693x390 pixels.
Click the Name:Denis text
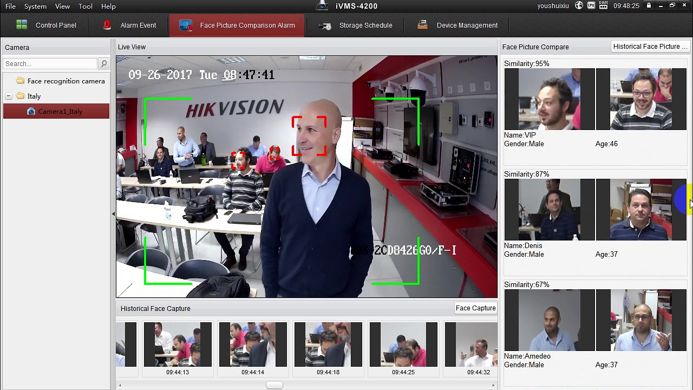click(523, 245)
